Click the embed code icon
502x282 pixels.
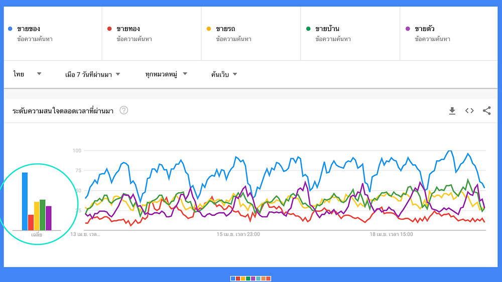[469, 111]
